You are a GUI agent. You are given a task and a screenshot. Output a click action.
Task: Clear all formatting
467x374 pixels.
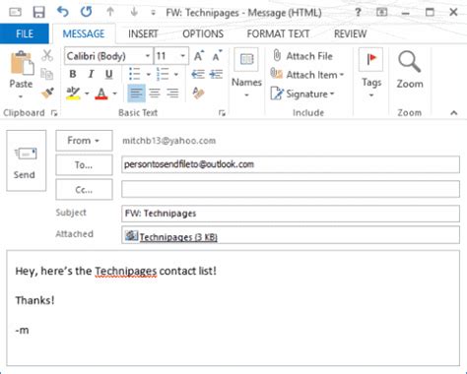coord(198,93)
